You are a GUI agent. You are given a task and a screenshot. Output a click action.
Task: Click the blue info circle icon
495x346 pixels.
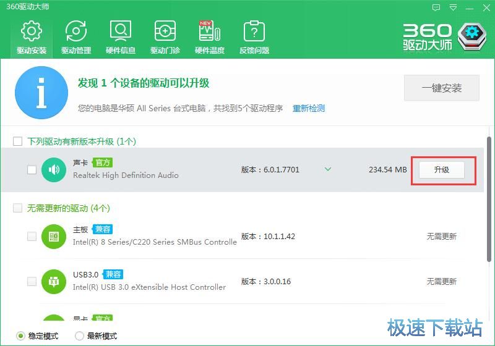(41, 92)
